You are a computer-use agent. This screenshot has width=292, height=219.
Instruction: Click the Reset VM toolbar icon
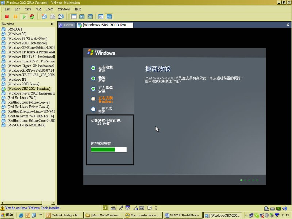pyautogui.click(x=32, y=16)
